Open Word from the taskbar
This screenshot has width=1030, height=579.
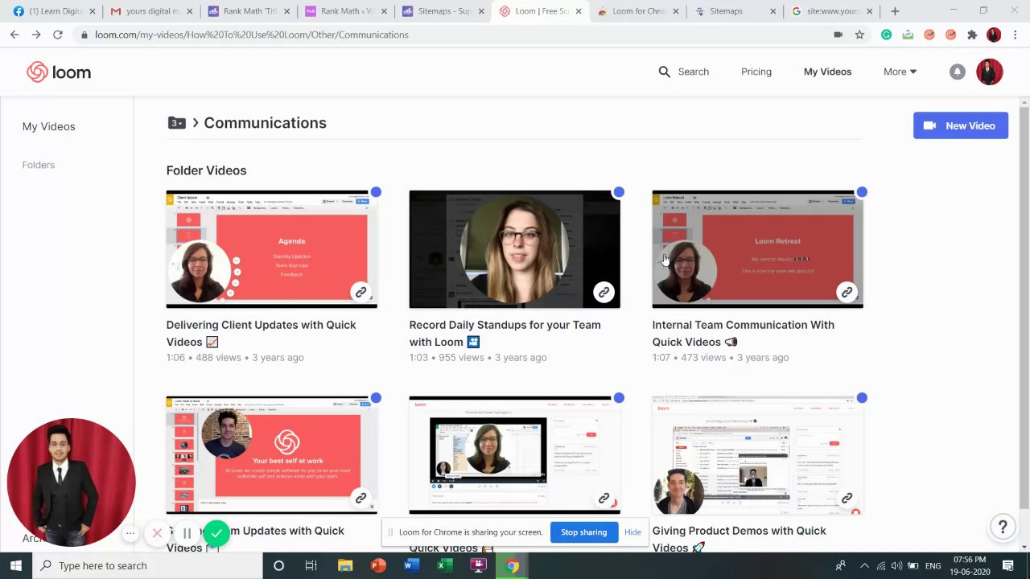411,565
